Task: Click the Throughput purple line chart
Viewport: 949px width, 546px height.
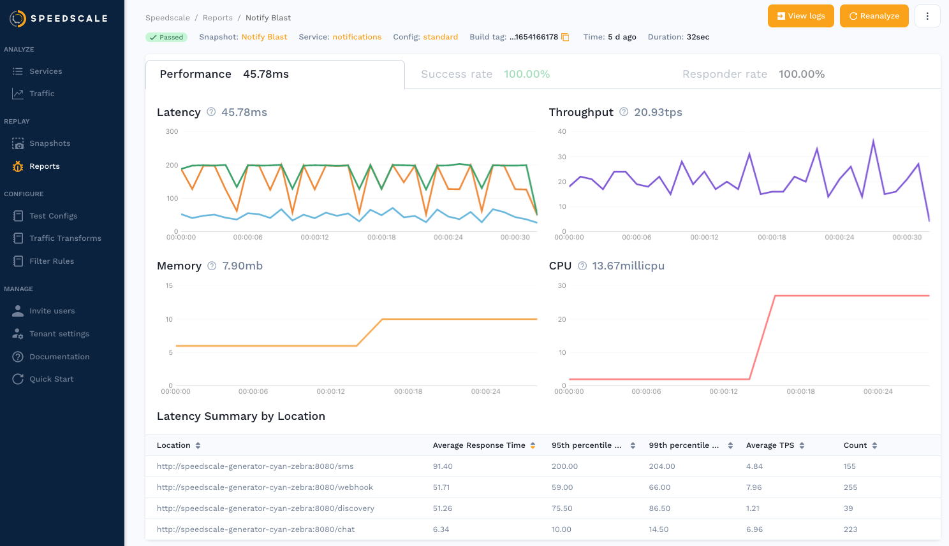Action: click(749, 182)
